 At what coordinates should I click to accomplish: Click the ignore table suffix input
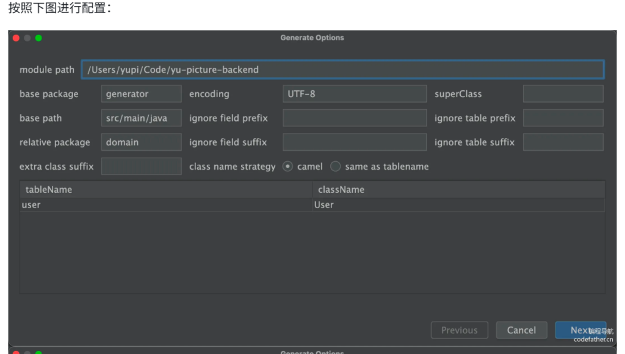coord(563,142)
